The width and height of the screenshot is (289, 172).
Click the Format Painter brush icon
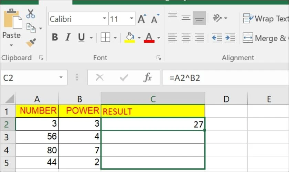31,42
